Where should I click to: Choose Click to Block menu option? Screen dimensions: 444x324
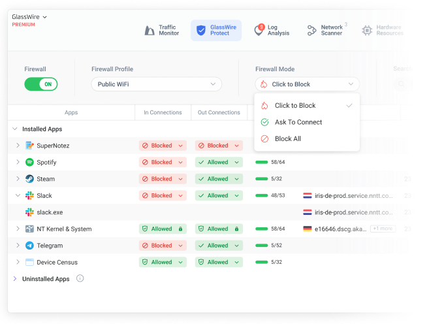[x=307, y=106]
